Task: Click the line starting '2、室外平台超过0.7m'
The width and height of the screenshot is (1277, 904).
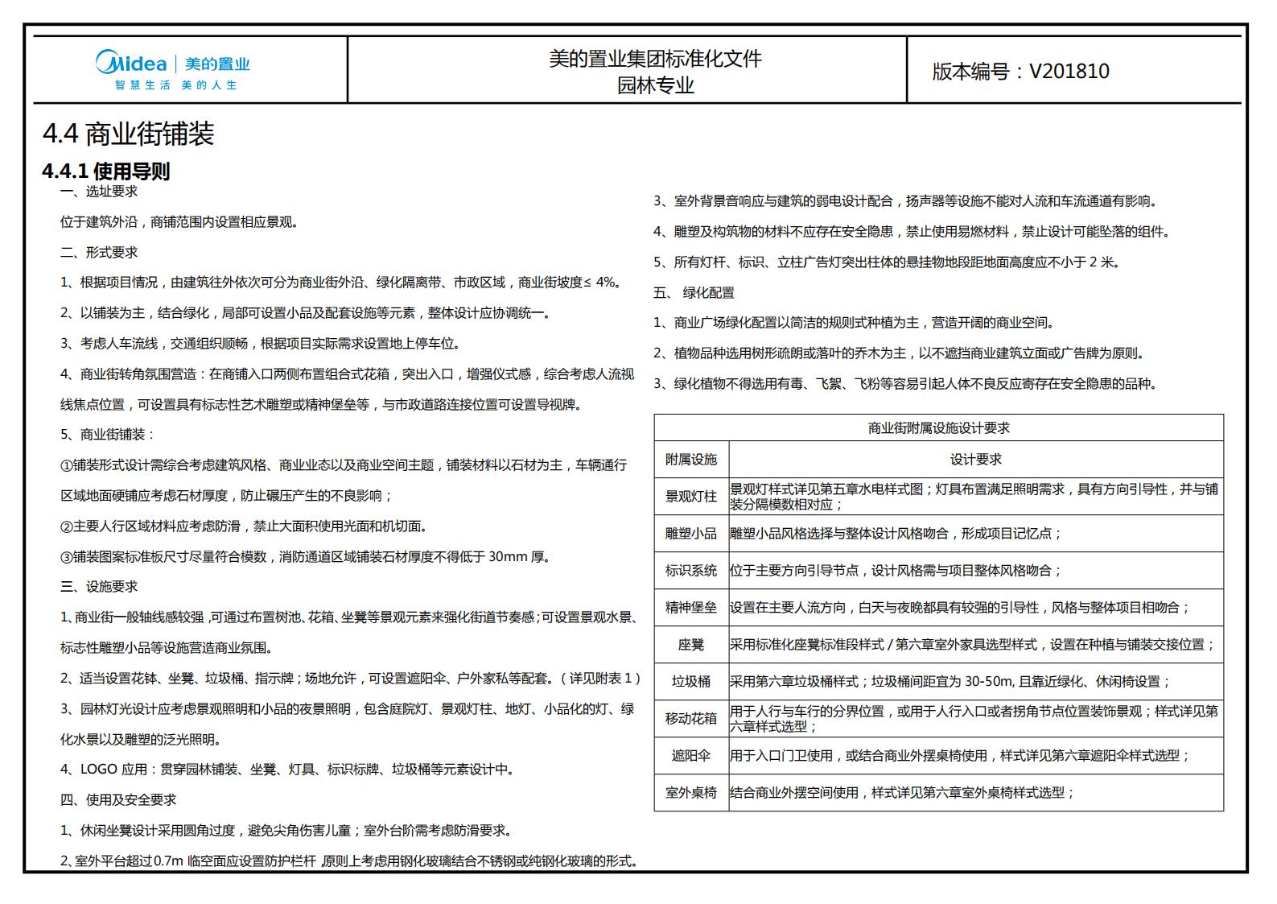Action: click(350, 861)
